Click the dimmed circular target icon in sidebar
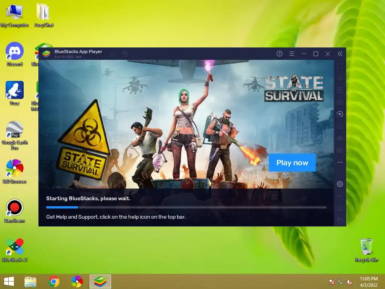 click(x=340, y=126)
